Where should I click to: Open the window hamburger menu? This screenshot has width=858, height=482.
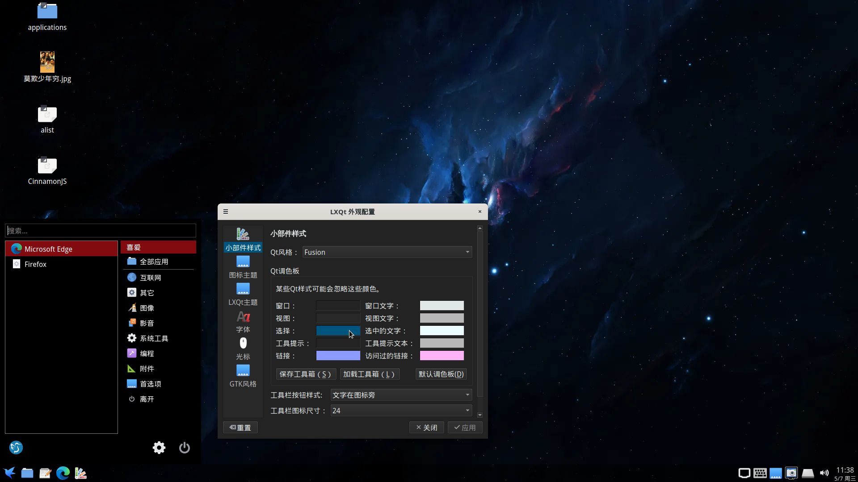tap(226, 212)
